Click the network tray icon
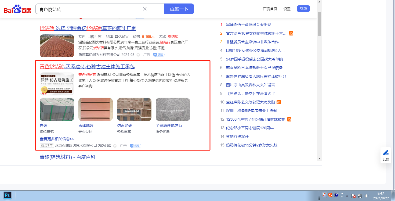The height and width of the screenshot is (201, 395). 360,196
